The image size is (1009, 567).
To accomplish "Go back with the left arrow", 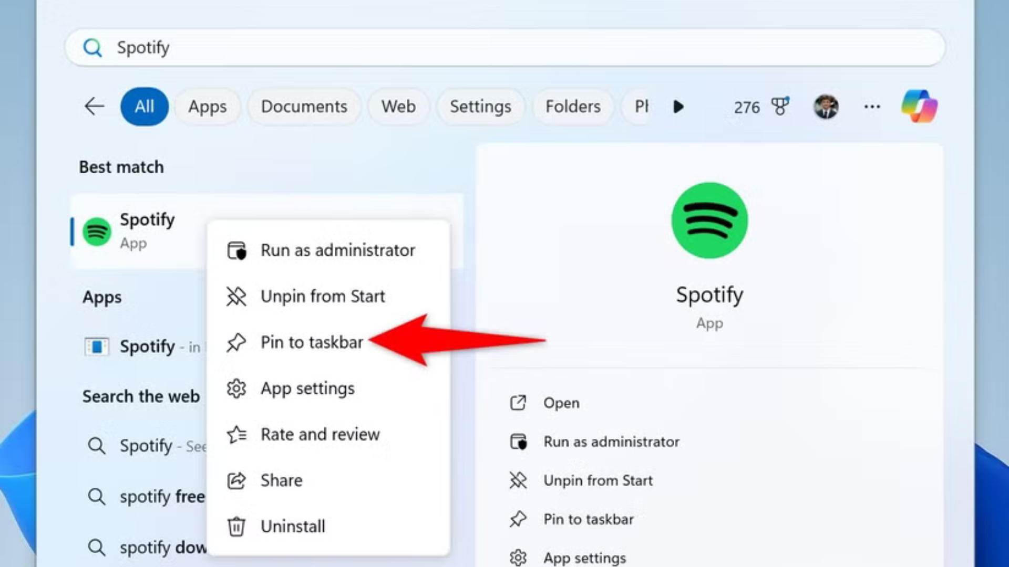I will [95, 107].
